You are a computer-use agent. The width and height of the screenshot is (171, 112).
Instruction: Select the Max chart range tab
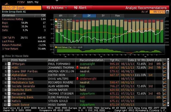(x=118, y=16)
